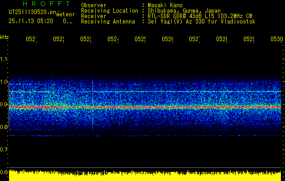Click the kHz axis unit label
Viewport: 285px width, 181px height.
(x=5, y=37)
